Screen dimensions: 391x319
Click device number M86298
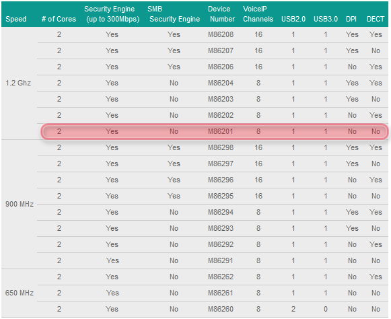click(x=221, y=147)
